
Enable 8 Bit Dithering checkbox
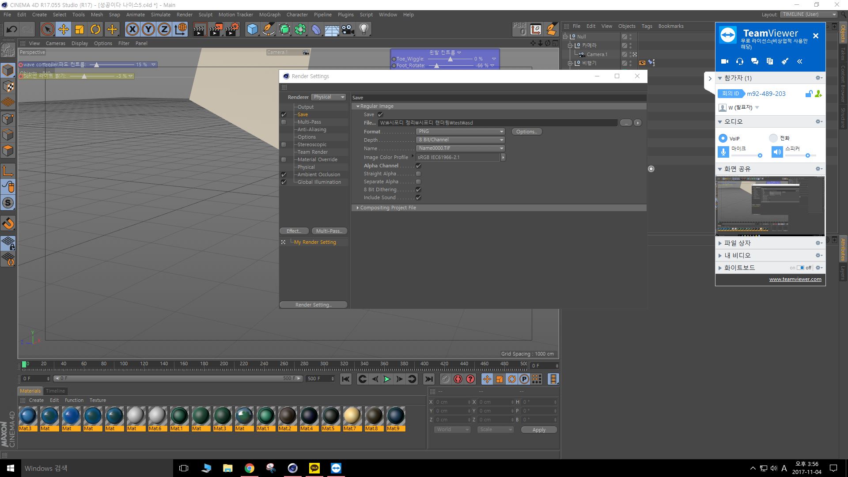point(419,189)
